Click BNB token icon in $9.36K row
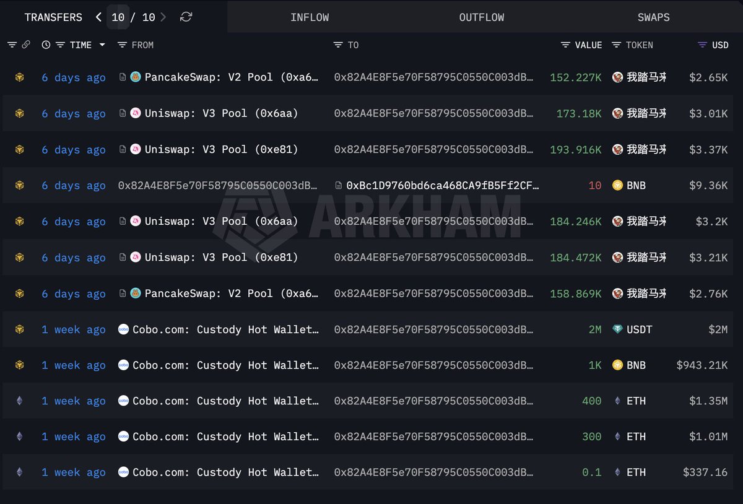 coord(617,185)
